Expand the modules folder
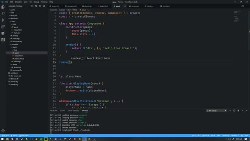 coord(14,16)
